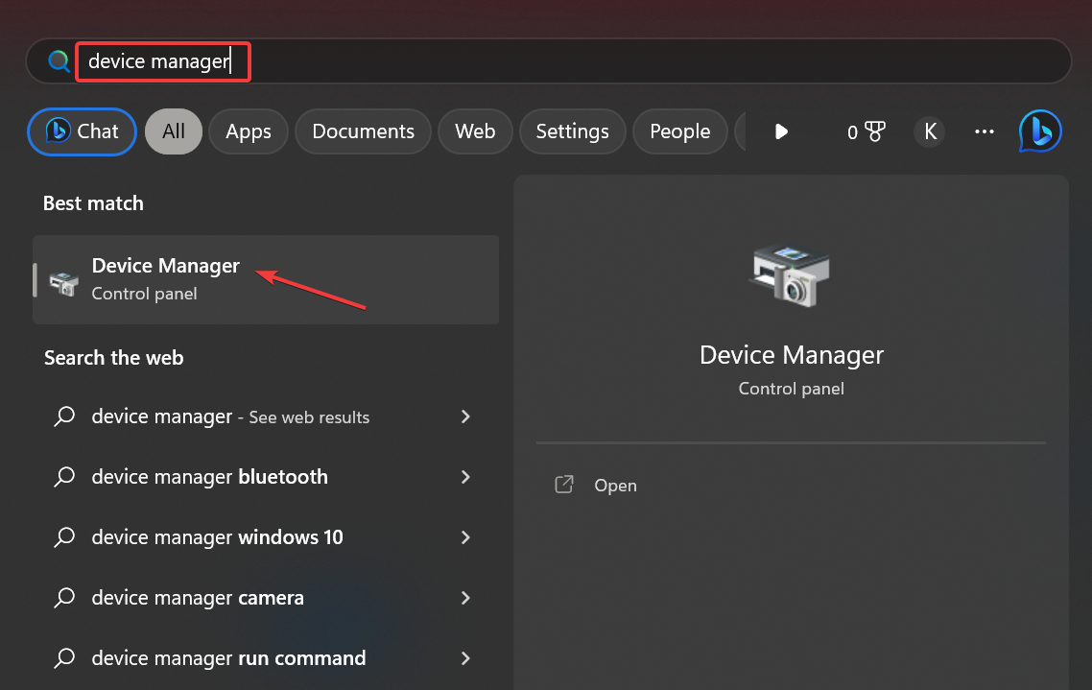Expand chevron for 'device manager run command'

click(466, 658)
